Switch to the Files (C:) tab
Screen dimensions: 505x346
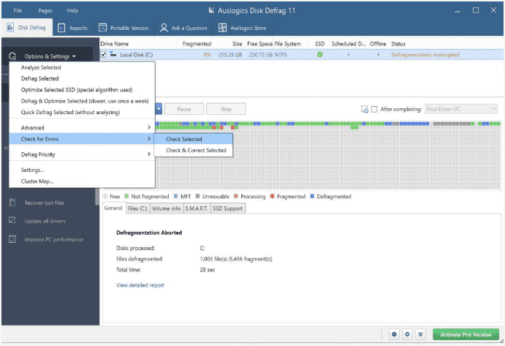click(137, 208)
